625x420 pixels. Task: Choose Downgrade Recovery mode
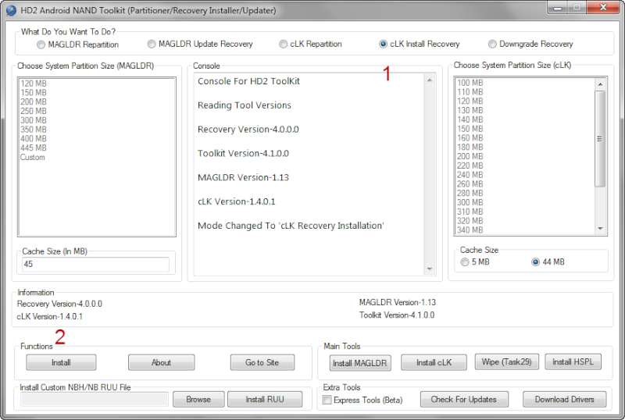[530, 44]
